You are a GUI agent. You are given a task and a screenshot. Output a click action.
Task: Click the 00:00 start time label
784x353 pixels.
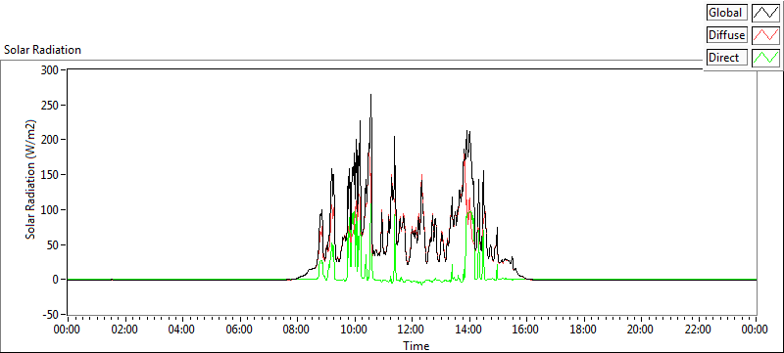click(x=67, y=330)
